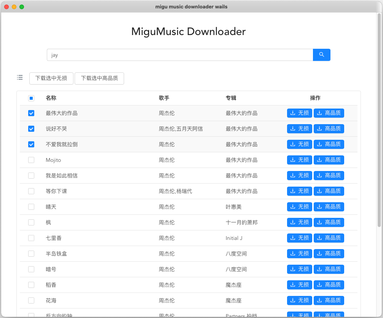The width and height of the screenshot is (383, 318).
Task: Download 最伟大的作品 song in 无损
Action: 300,113
